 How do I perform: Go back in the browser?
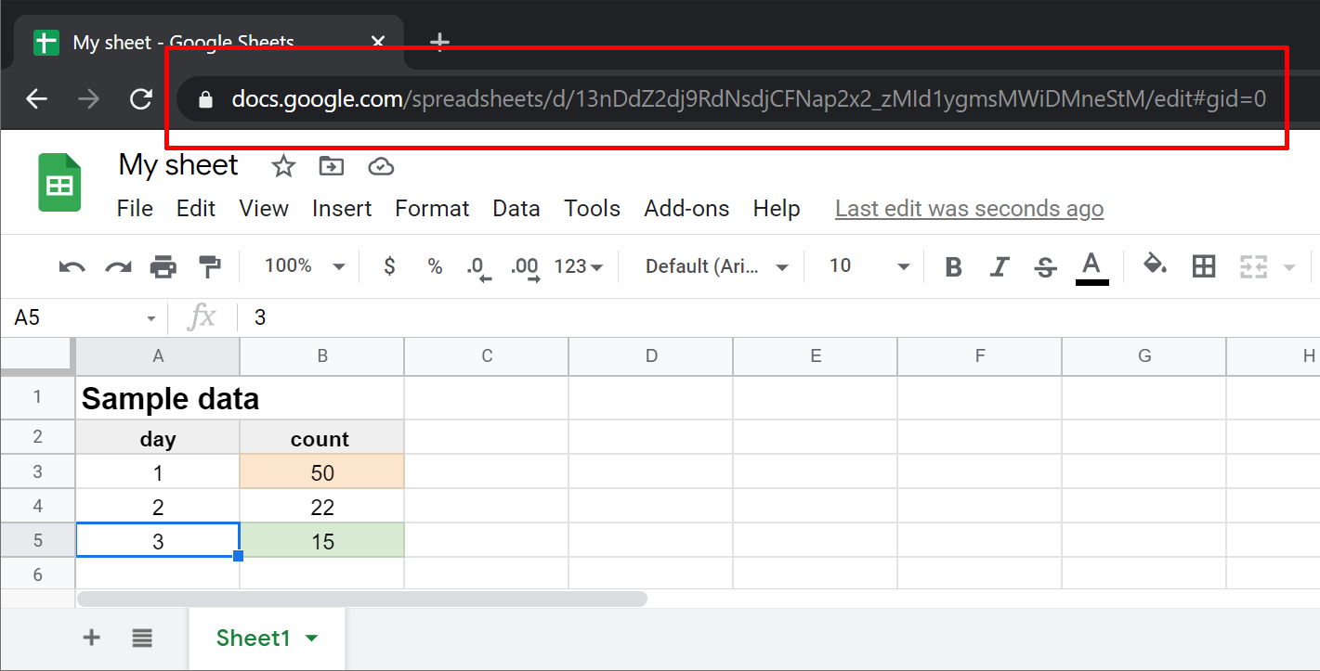[x=36, y=99]
